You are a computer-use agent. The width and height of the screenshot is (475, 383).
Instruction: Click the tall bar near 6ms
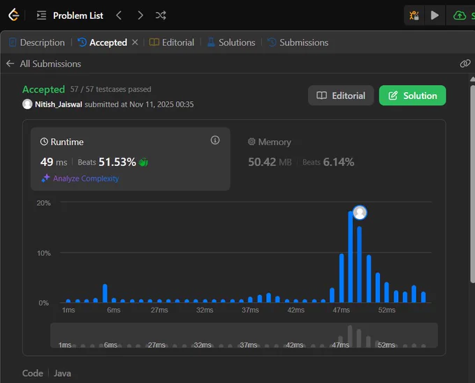[105, 293]
